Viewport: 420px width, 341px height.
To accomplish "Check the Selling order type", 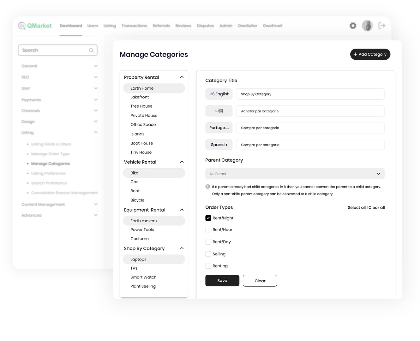I will [x=208, y=254].
